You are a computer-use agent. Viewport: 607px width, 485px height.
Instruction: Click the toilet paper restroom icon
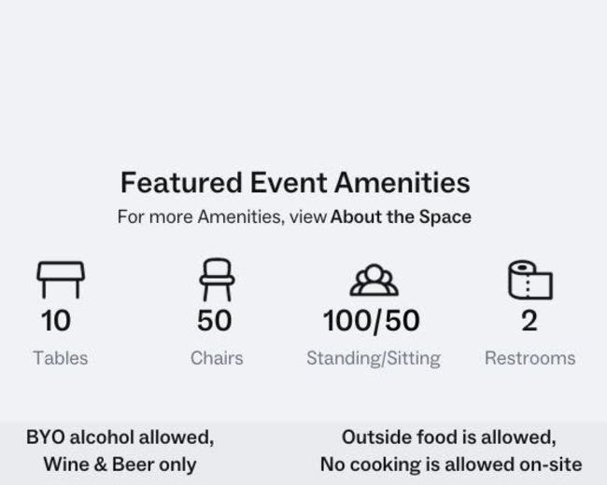point(530,280)
